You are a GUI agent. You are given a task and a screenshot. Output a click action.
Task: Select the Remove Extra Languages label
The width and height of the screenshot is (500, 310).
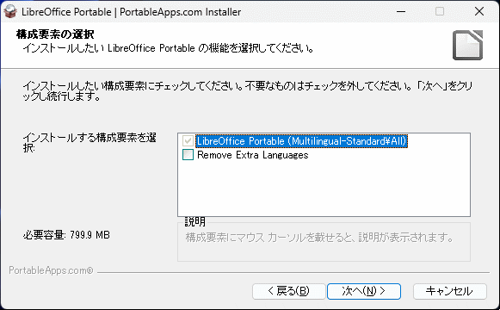point(252,155)
